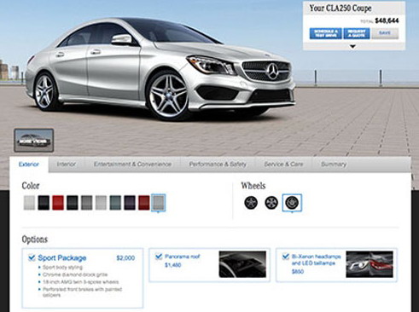
Task: Click Schedule a Test Drive button
Action: pyautogui.click(x=326, y=33)
